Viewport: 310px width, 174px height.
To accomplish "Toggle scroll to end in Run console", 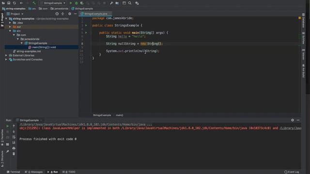I will pyautogui.click(x=14, y=143).
